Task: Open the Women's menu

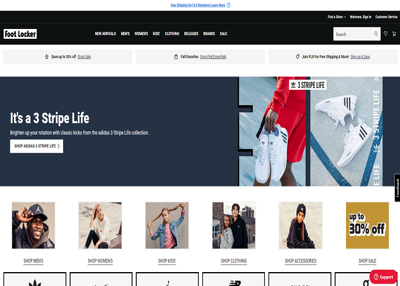Action: click(x=141, y=34)
